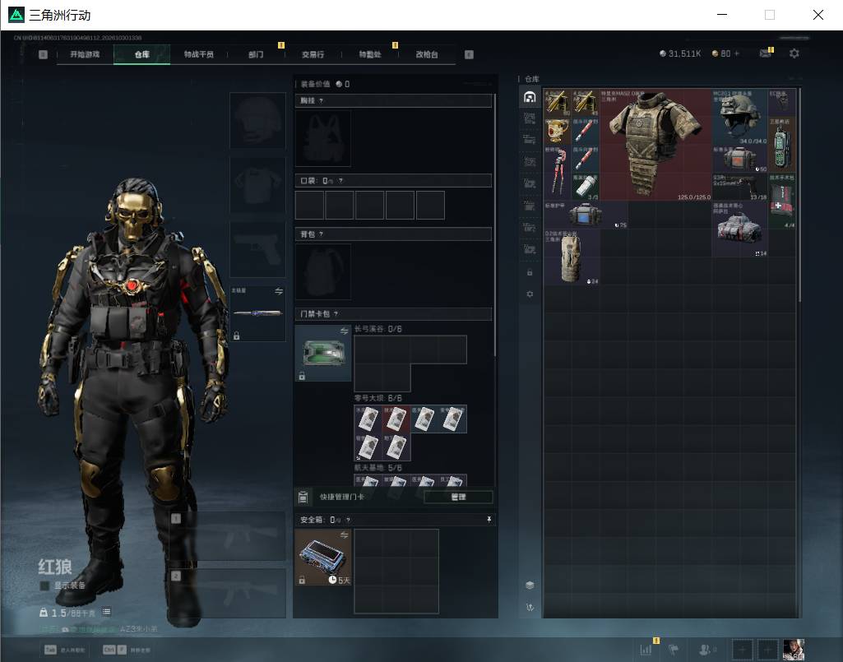Open the friends list icon in the bottom bar
Screen dimensions: 843x662
[x=705, y=650]
